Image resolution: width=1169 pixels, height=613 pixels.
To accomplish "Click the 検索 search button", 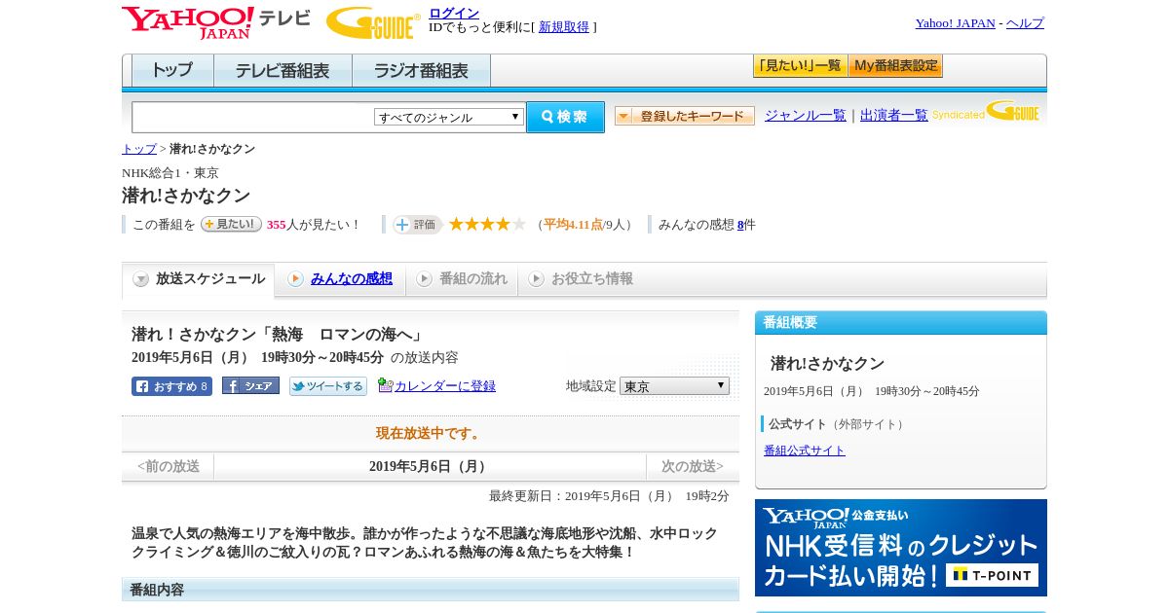I will tap(565, 117).
